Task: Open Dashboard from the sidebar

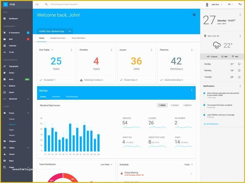Action: click(13, 19)
